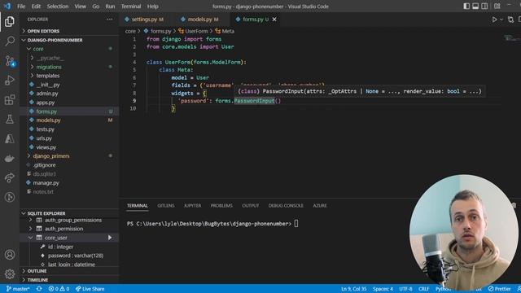Toggle primary side bar layout icon
521x293 pixels.
click(x=466, y=7)
